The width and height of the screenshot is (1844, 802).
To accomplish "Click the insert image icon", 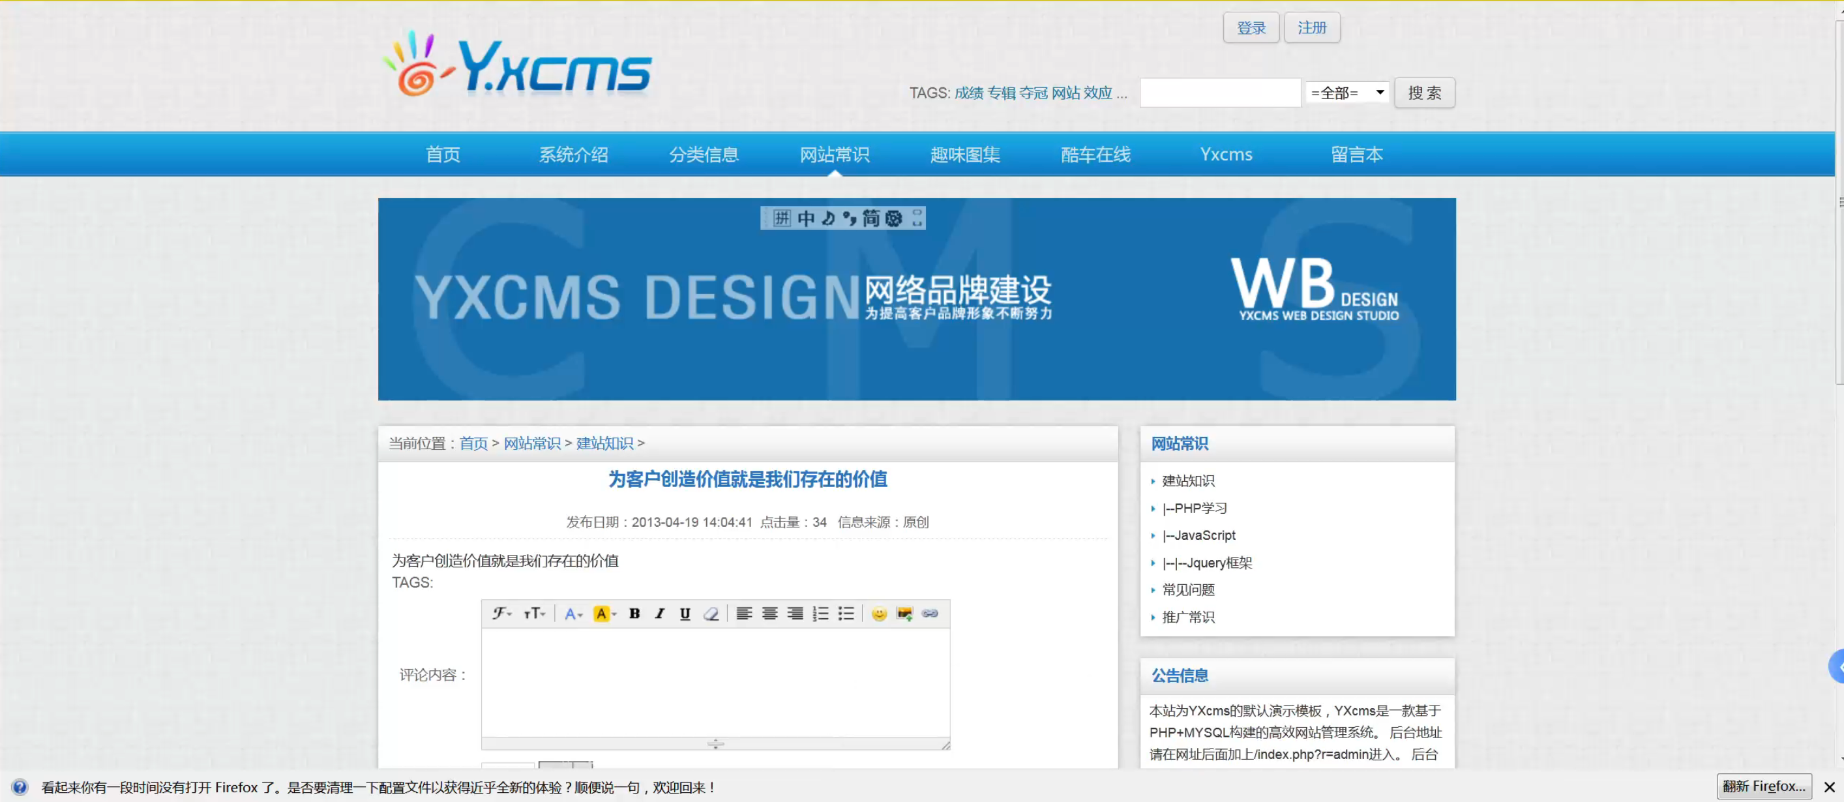I will click(x=905, y=614).
